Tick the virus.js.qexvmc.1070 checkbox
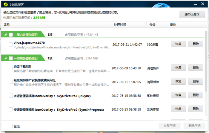The height and width of the screenshot is (133, 209). tap(11, 45)
